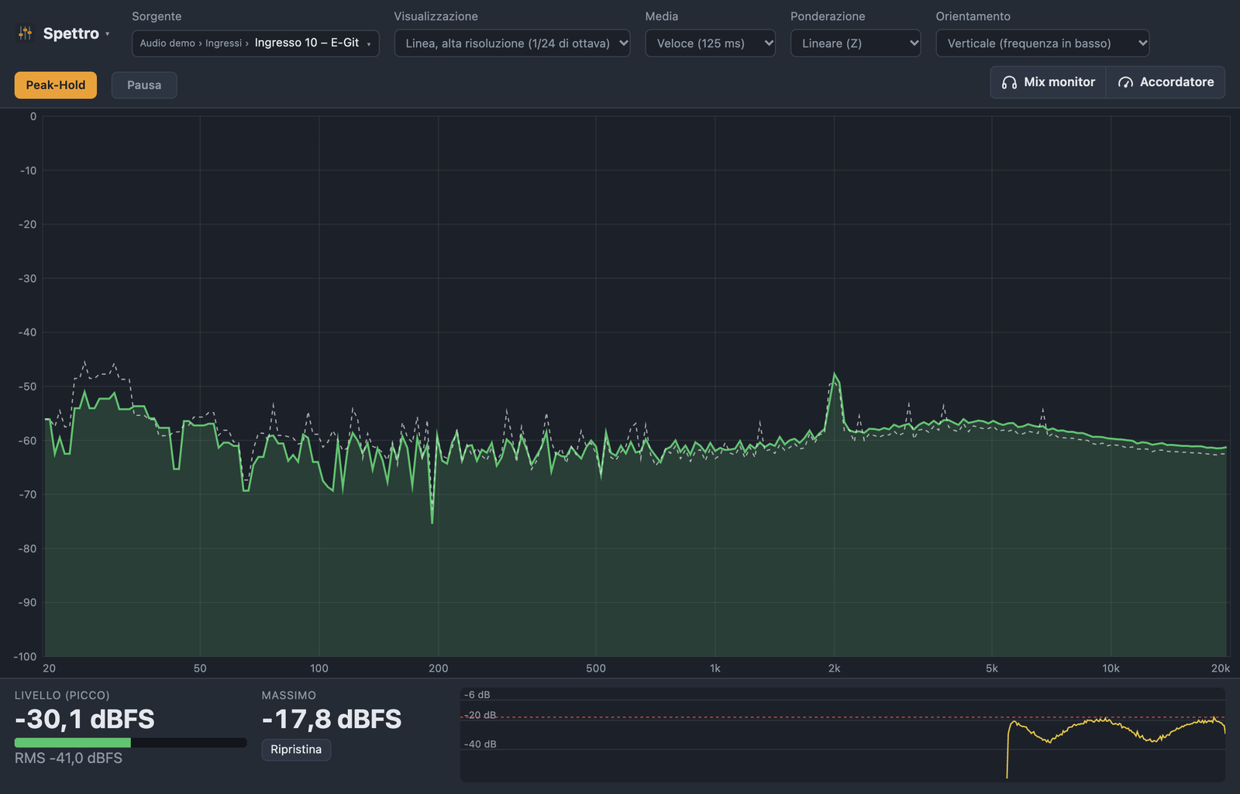Click the yellow level history graph
Viewport: 1240px width, 794px height.
pyautogui.click(x=842, y=734)
